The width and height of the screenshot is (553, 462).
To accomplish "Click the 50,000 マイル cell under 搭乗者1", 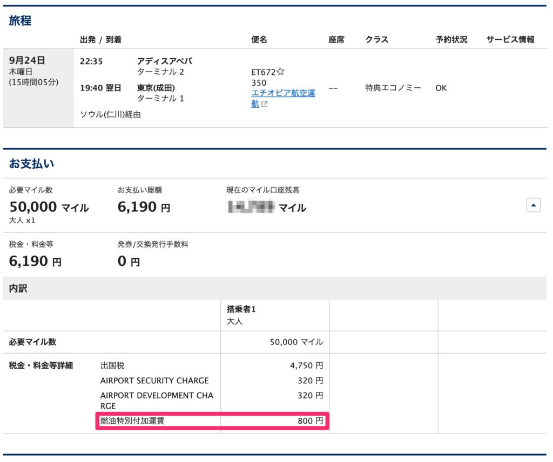I will 296,342.
